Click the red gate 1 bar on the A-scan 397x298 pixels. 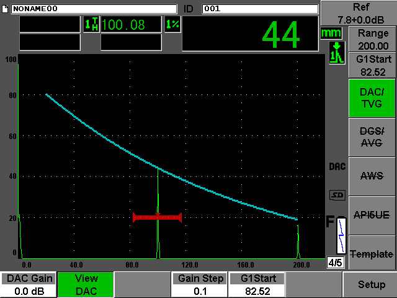click(158, 217)
